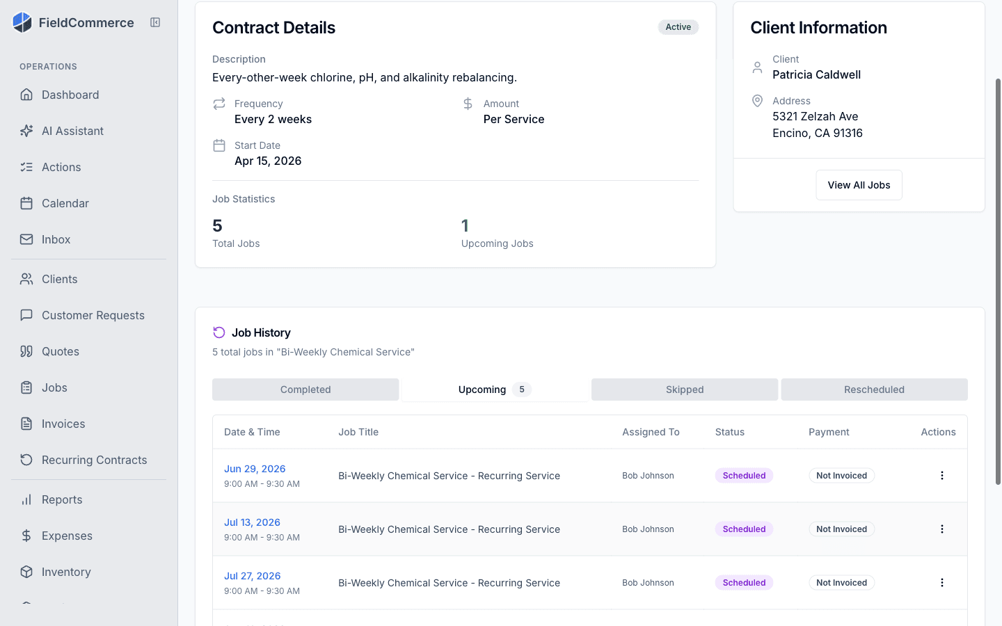
Task: Click the Clients people icon
Action: [x=26, y=279]
